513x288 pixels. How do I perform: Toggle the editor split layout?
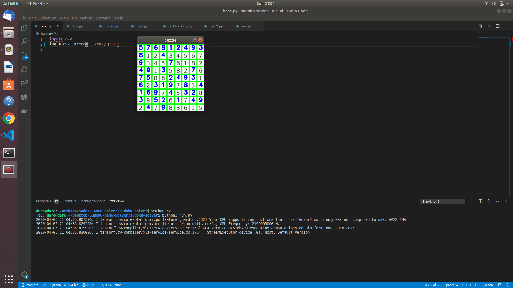click(x=498, y=26)
